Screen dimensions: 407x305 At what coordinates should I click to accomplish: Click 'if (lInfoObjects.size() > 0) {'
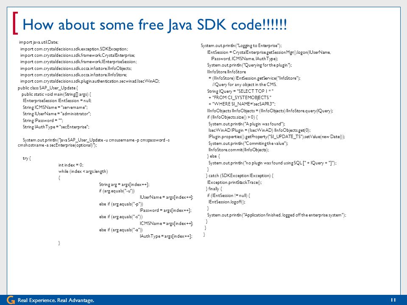[232, 117]
